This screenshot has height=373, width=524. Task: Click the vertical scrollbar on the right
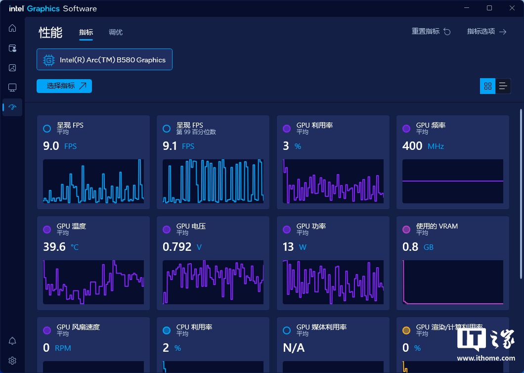point(520,193)
